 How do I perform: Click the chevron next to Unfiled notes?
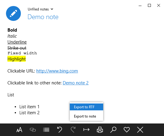52,9
